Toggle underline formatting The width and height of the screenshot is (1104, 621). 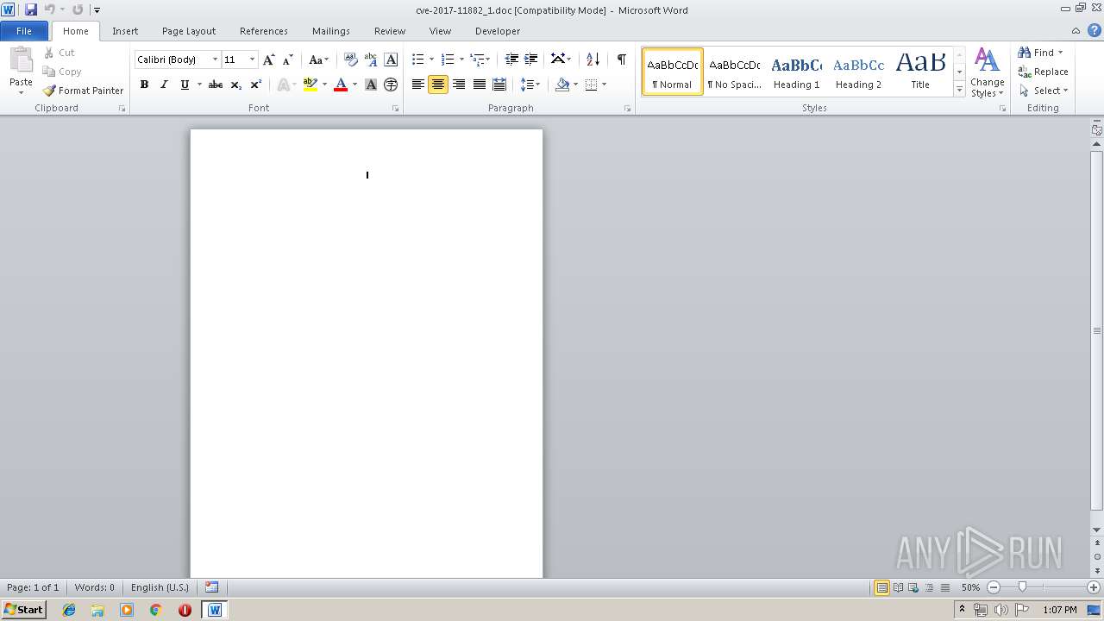(184, 85)
